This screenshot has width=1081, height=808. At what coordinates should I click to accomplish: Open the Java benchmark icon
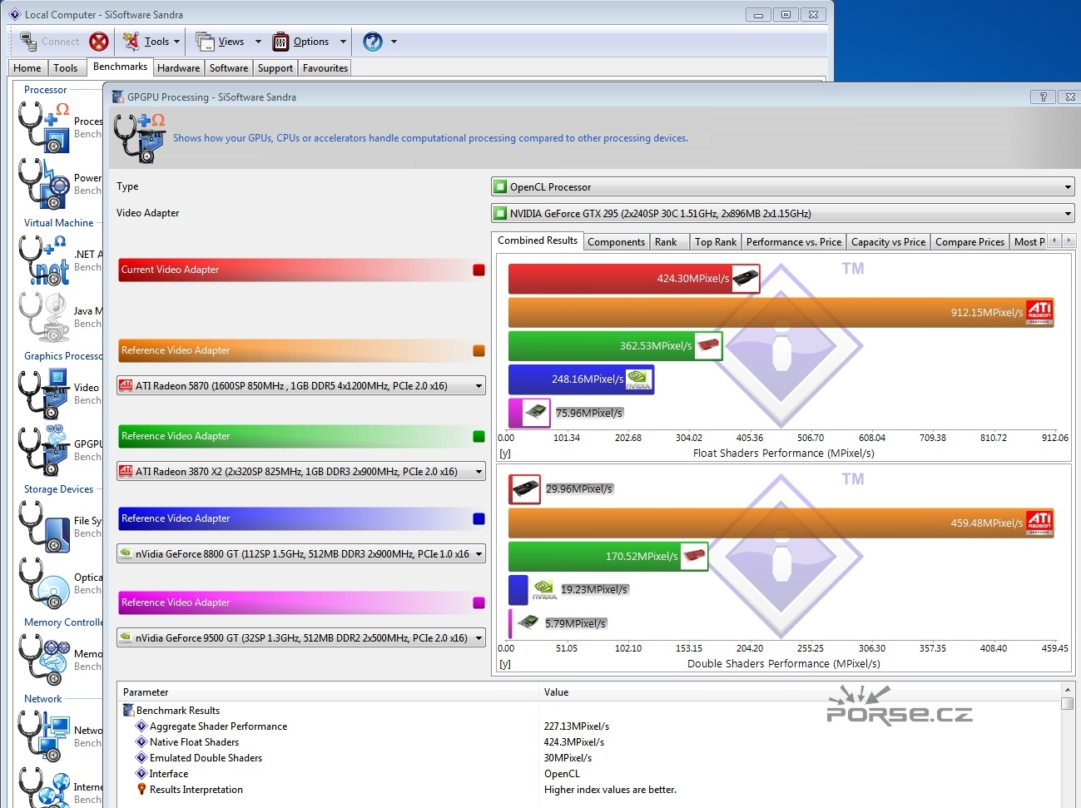pos(44,317)
